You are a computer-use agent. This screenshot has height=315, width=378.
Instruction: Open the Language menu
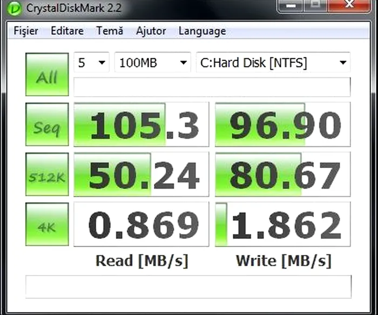coord(202,31)
